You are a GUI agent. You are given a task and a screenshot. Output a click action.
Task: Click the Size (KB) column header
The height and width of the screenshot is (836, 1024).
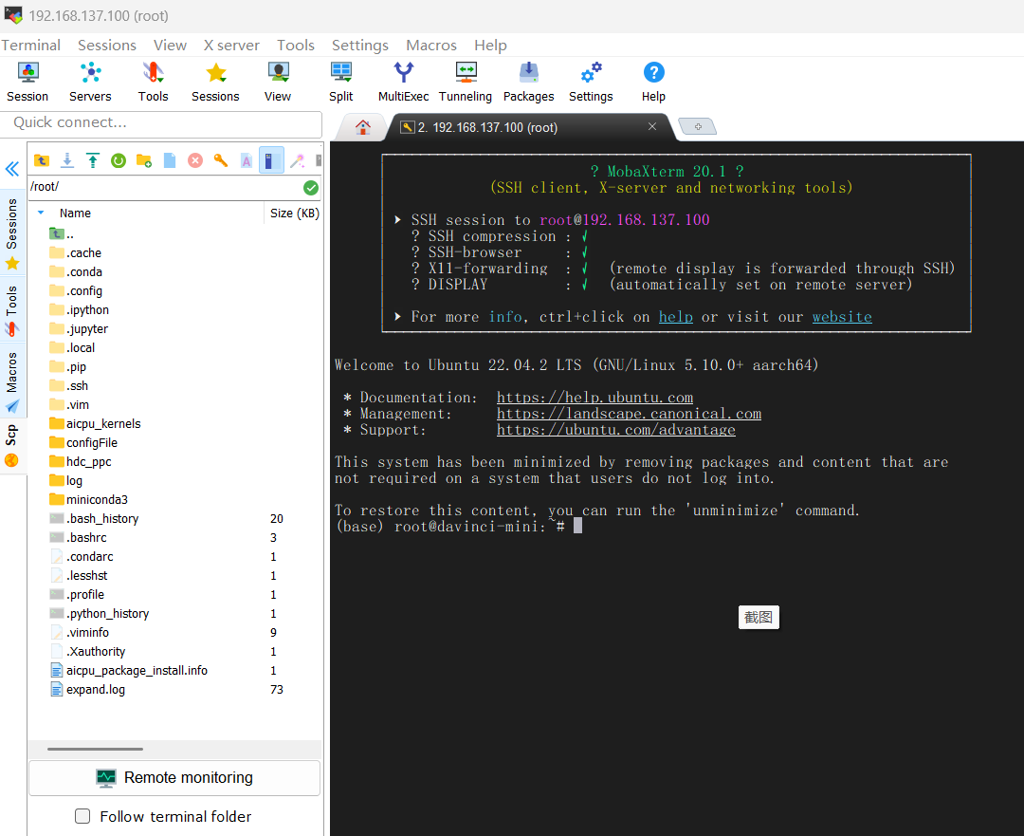click(295, 214)
